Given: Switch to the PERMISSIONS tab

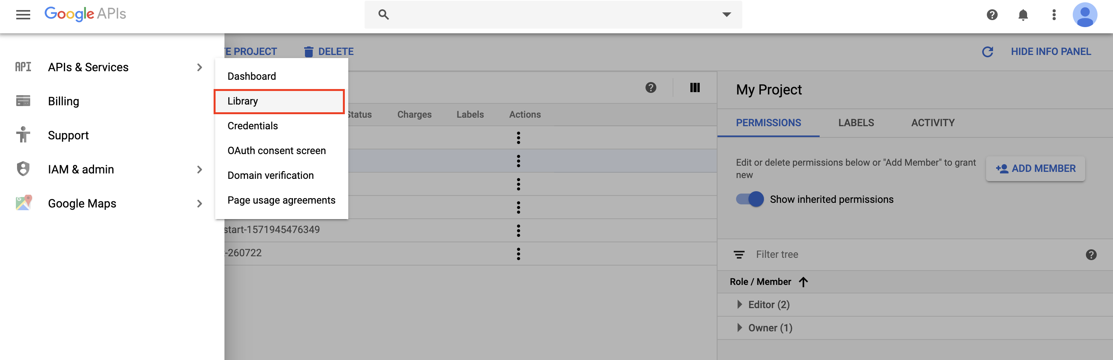Looking at the screenshot, I should click(x=768, y=123).
